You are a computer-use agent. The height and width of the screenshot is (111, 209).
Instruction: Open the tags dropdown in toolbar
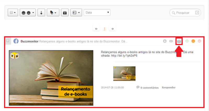pos(53,13)
